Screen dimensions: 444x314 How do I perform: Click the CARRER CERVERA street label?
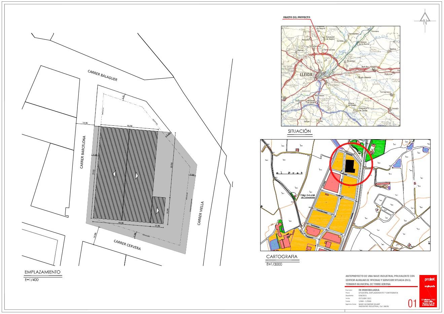point(127,245)
